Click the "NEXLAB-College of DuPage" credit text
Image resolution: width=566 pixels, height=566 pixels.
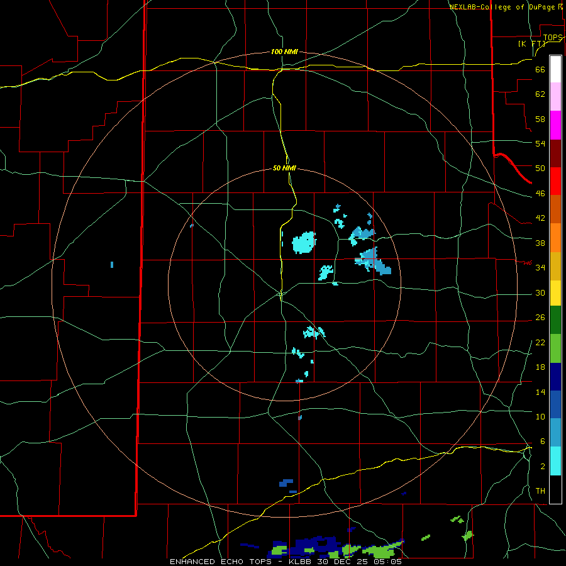tap(502, 7)
